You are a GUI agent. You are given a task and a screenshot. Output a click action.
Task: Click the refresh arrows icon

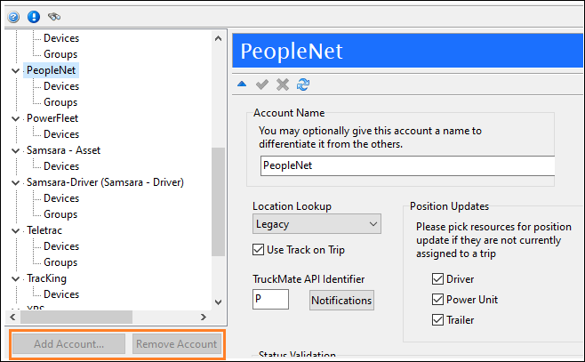pos(303,84)
